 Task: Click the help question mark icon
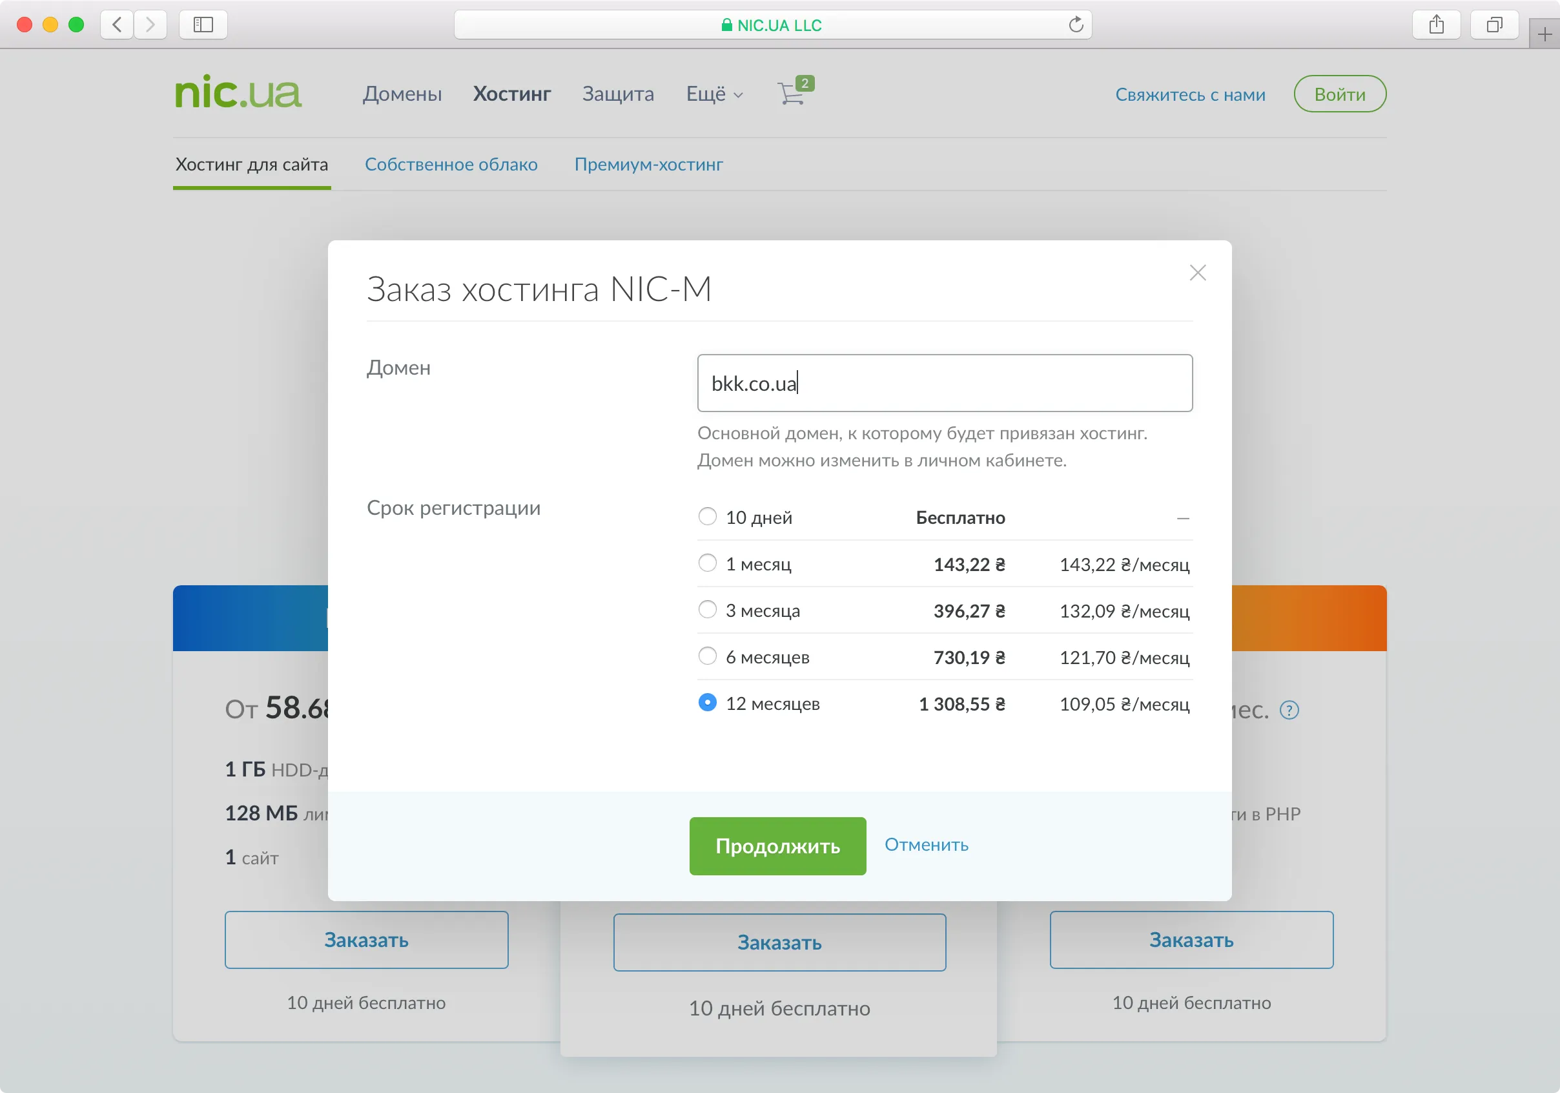pos(1290,710)
